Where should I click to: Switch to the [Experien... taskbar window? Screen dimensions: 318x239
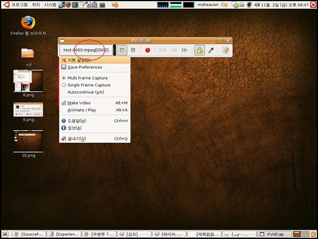pos(64,234)
